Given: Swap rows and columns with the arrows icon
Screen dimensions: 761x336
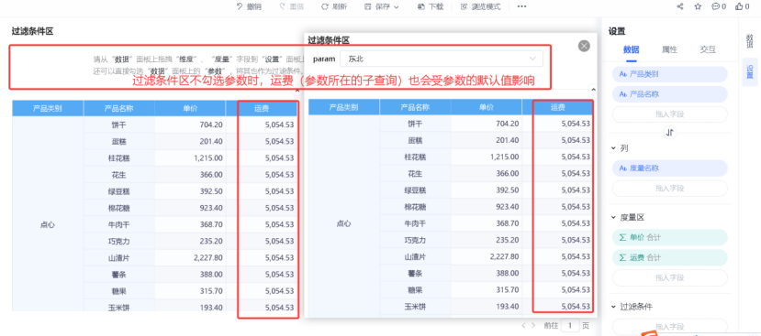Looking at the screenshot, I should 670,132.
